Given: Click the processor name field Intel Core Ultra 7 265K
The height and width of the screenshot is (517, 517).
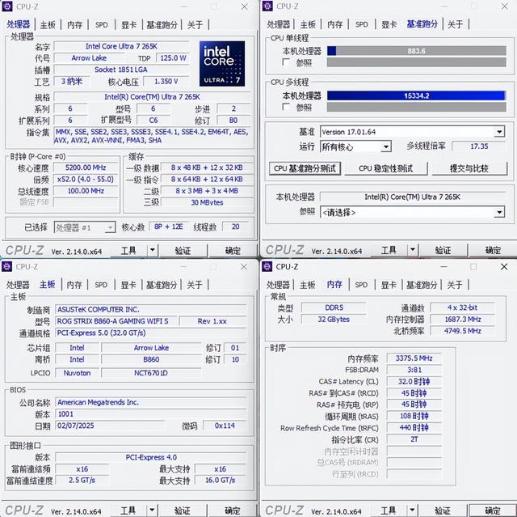Looking at the screenshot, I should tap(122, 46).
